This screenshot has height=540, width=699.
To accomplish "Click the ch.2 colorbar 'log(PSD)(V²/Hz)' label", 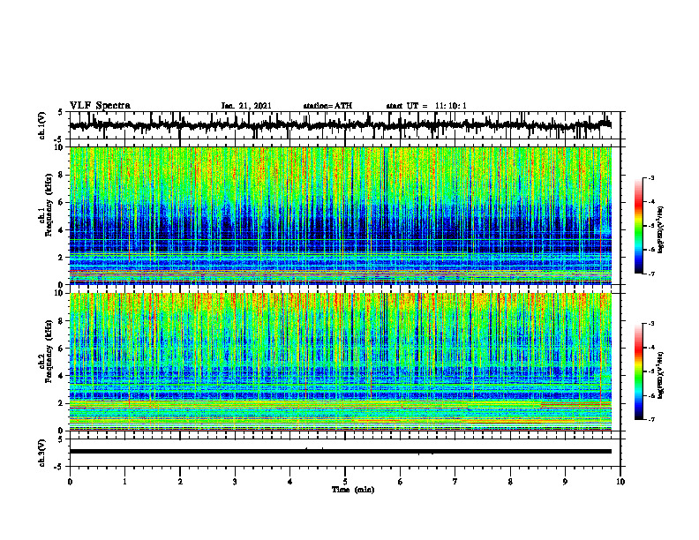I will point(661,375).
